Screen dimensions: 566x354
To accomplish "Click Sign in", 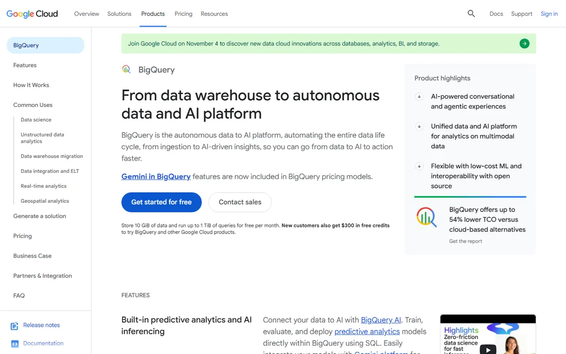I will coord(549,14).
